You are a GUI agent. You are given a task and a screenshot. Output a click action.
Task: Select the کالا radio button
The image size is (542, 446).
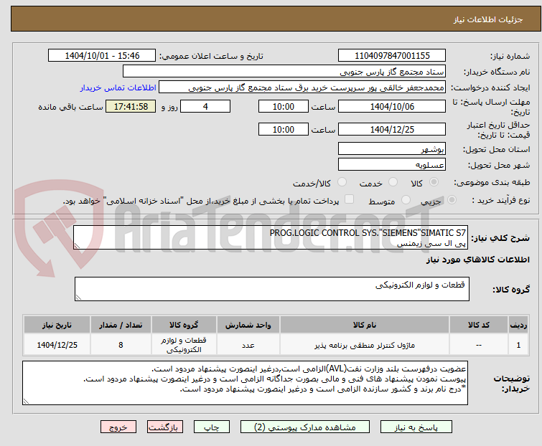tap(434, 182)
